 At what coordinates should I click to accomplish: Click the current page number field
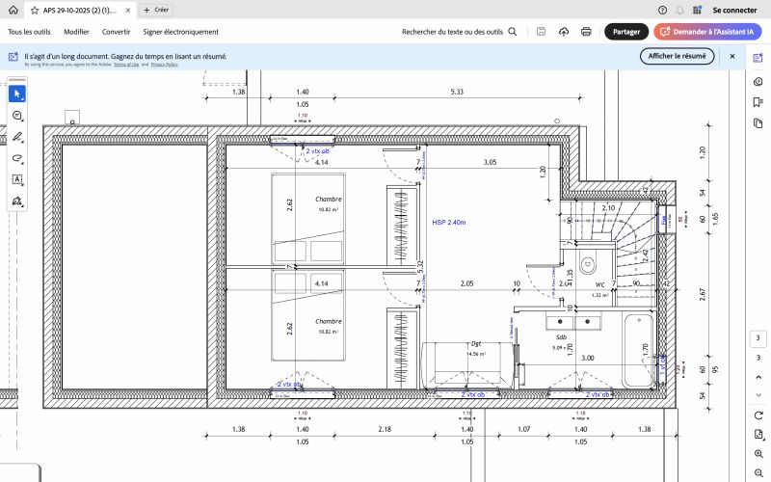click(758, 338)
